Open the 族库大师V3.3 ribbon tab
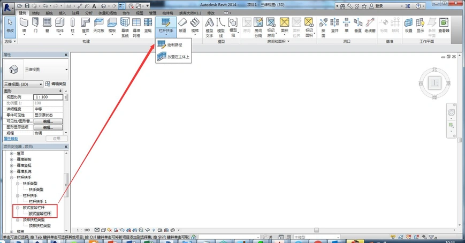 [x=190, y=13]
